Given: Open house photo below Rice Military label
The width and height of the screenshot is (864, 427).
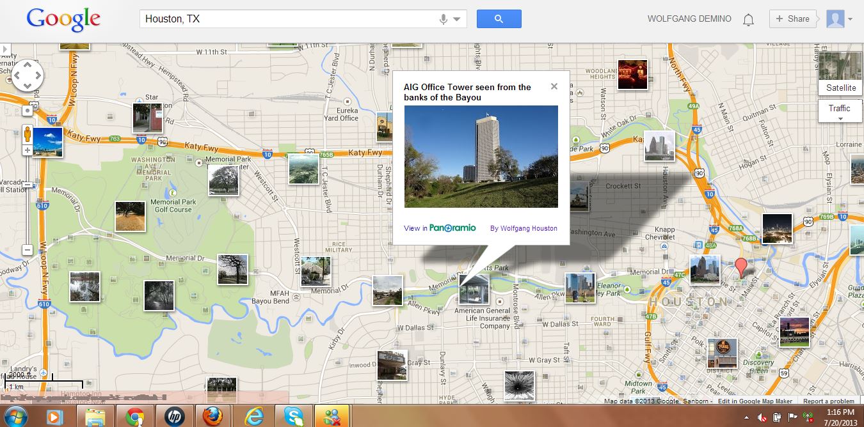Looking at the screenshot, I should (x=316, y=272).
